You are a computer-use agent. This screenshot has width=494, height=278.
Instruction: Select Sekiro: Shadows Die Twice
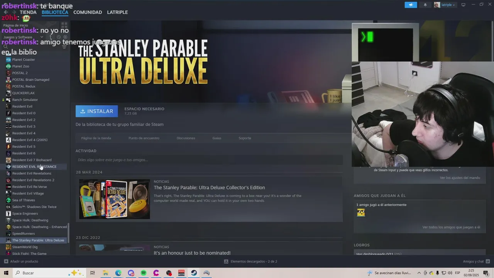[x=34, y=207]
